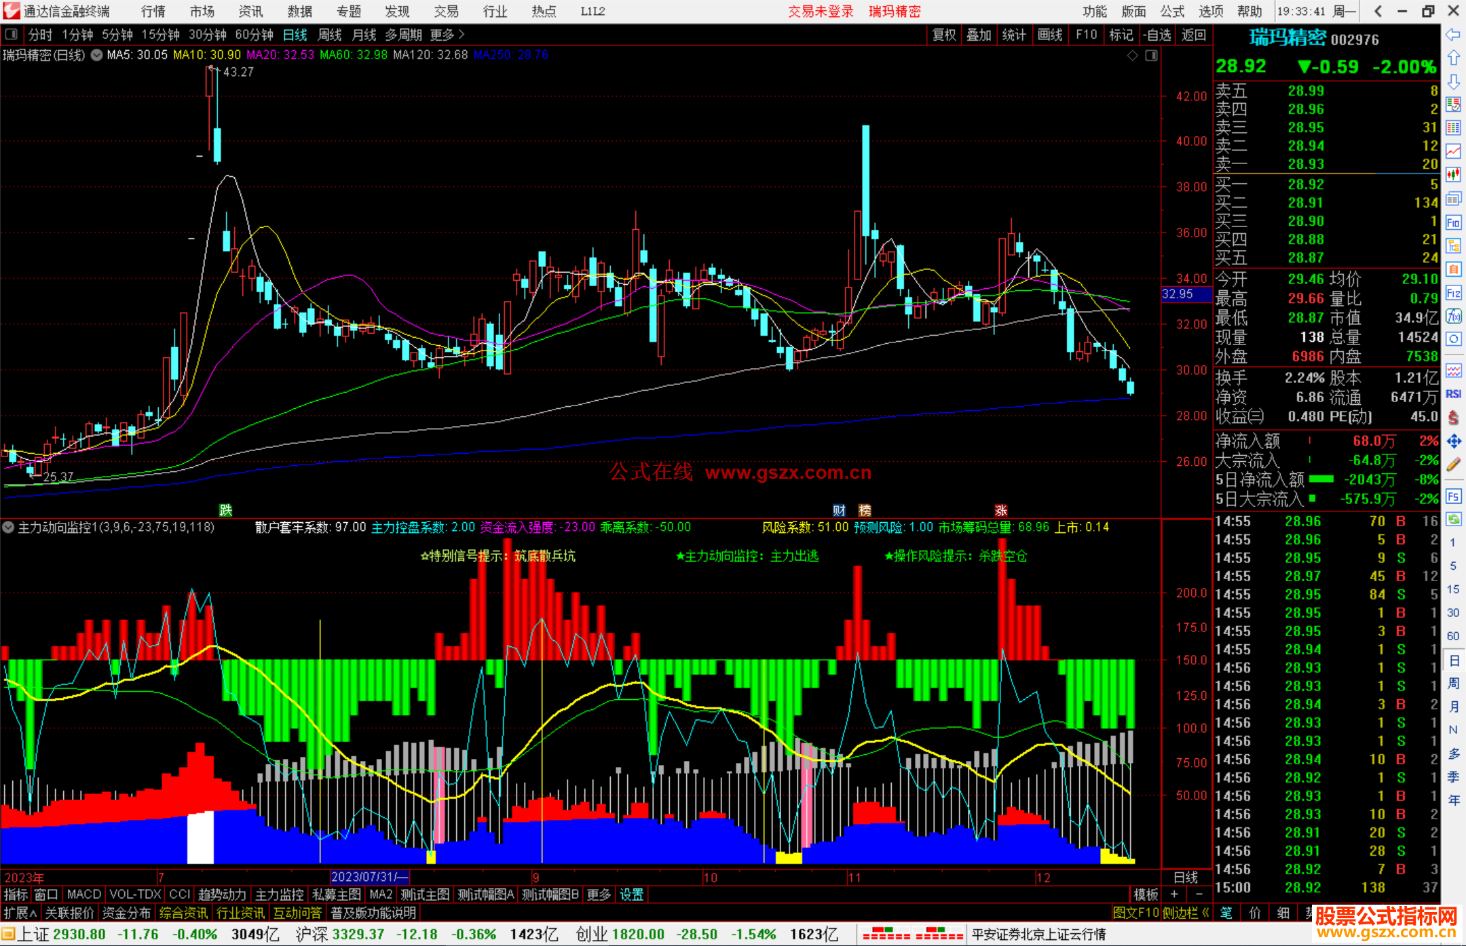The image size is (1466, 946).
Task: Expand 更多 period options in toolbar
Action: [447, 35]
